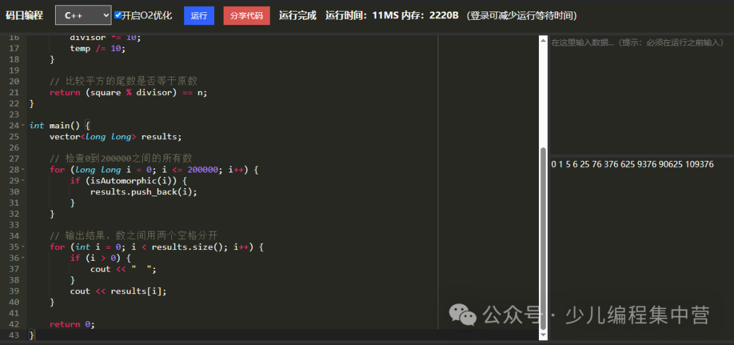Collapse the if block fold arrow on line 36
The height and width of the screenshot is (345, 734).
(x=23, y=258)
